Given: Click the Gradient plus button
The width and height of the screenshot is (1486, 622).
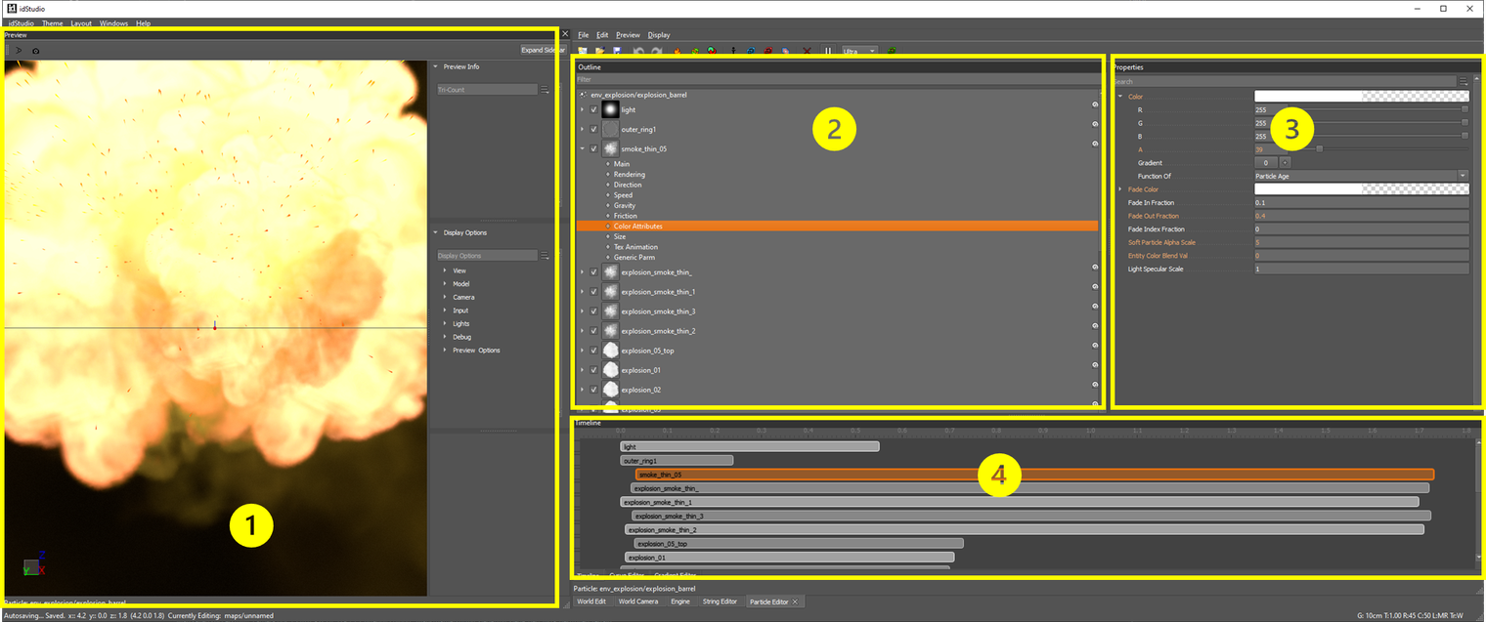Looking at the screenshot, I should (x=1285, y=162).
